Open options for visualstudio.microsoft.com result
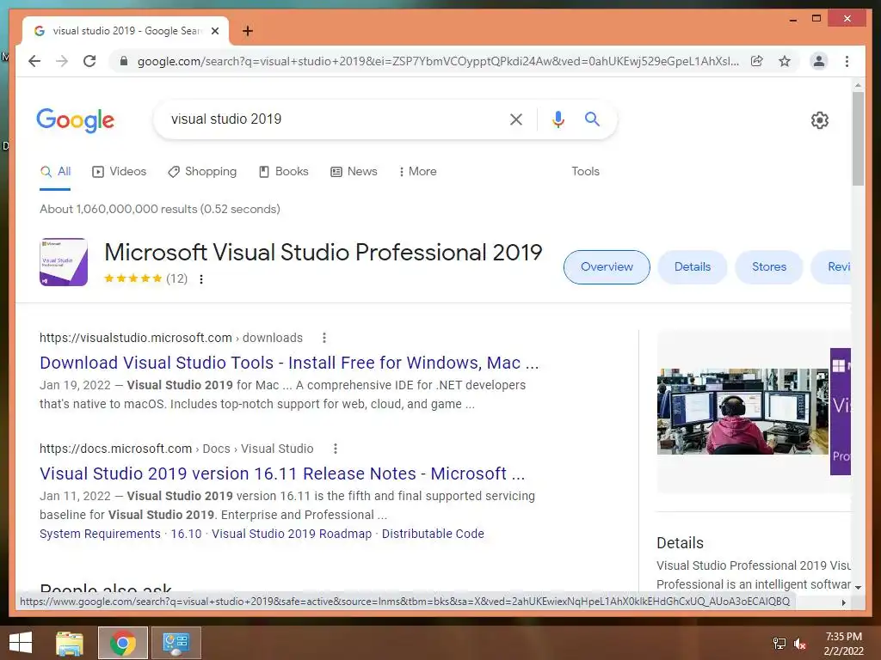Screen dimensions: 881x660 coord(324,338)
